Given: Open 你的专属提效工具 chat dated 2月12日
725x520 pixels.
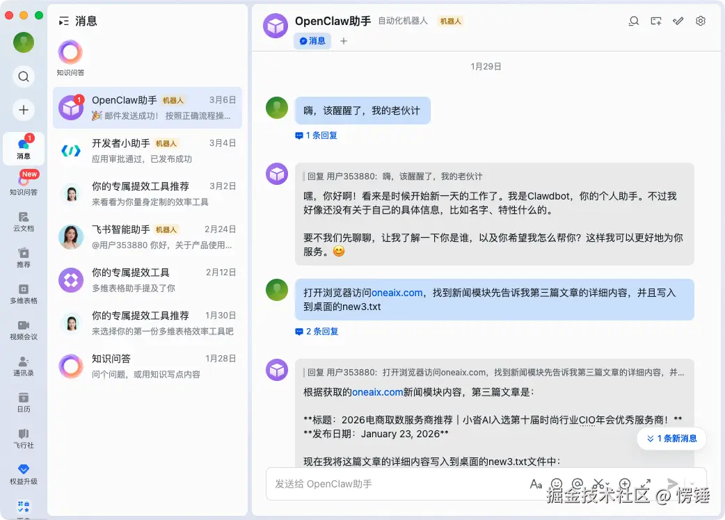Looking at the screenshot, I should tap(148, 280).
